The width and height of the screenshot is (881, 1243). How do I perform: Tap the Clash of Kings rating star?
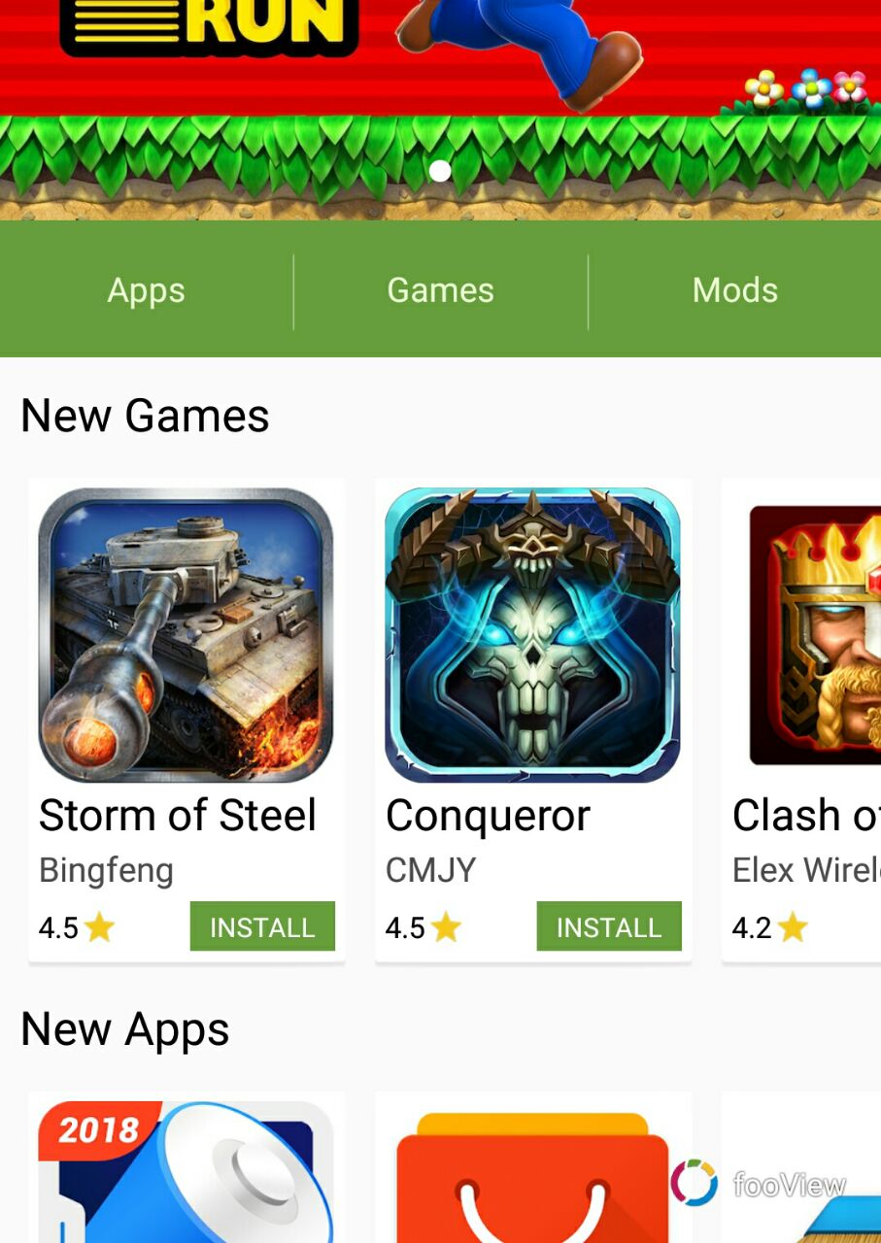[x=793, y=928]
